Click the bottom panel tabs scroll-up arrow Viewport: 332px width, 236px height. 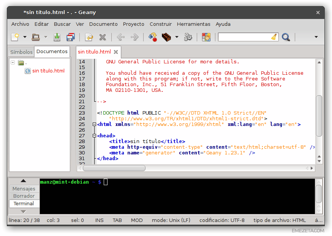pos(23,181)
